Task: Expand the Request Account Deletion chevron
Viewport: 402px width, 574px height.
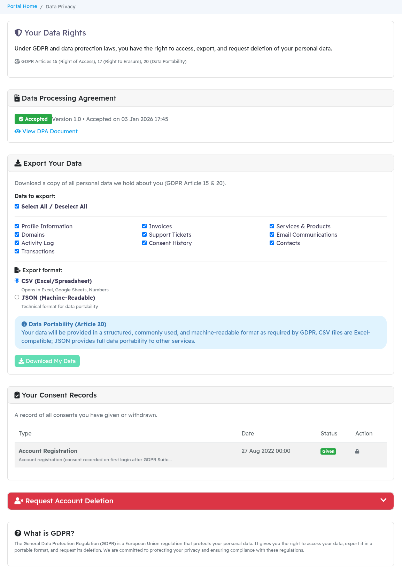Action: 383,500
